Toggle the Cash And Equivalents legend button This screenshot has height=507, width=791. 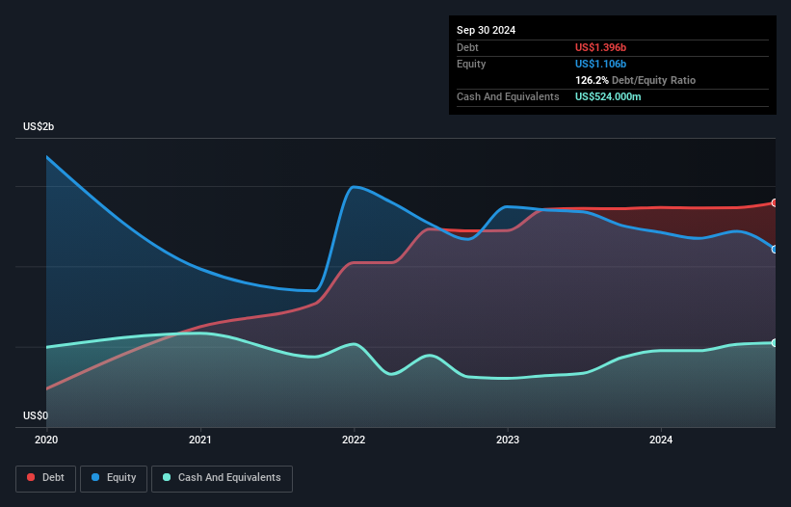point(222,478)
